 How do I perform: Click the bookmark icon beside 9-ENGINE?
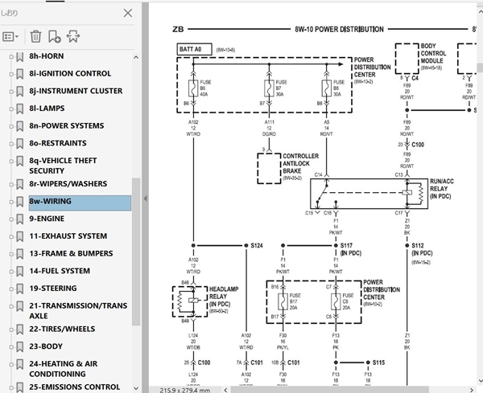tap(19, 219)
